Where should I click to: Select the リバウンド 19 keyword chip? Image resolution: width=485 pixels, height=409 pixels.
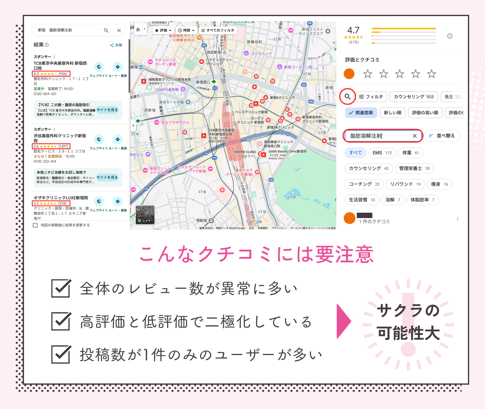click(405, 184)
